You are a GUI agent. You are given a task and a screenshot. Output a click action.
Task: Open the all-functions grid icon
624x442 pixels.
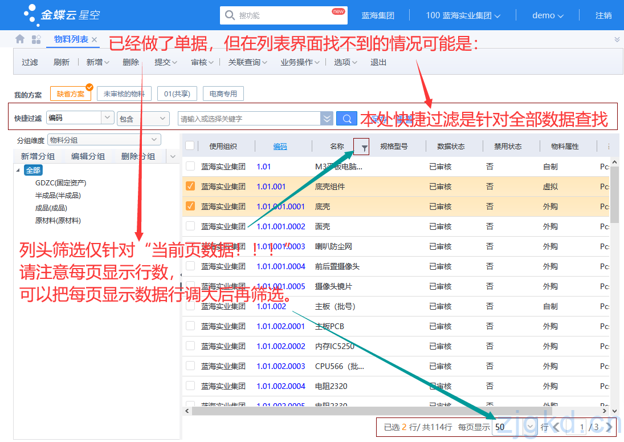coord(36,39)
